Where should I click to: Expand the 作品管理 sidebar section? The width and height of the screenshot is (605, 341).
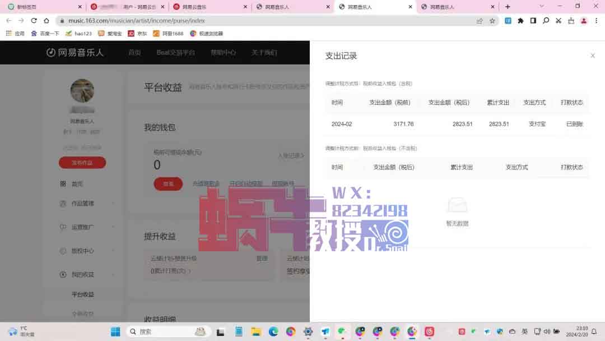point(113,204)
